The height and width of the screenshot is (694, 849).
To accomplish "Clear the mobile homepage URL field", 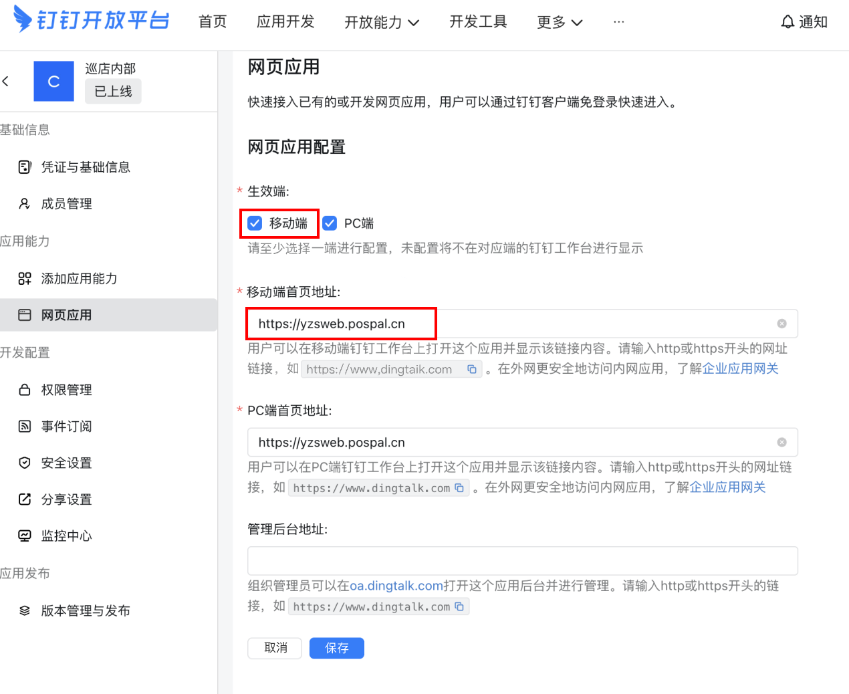I will 781,324.
